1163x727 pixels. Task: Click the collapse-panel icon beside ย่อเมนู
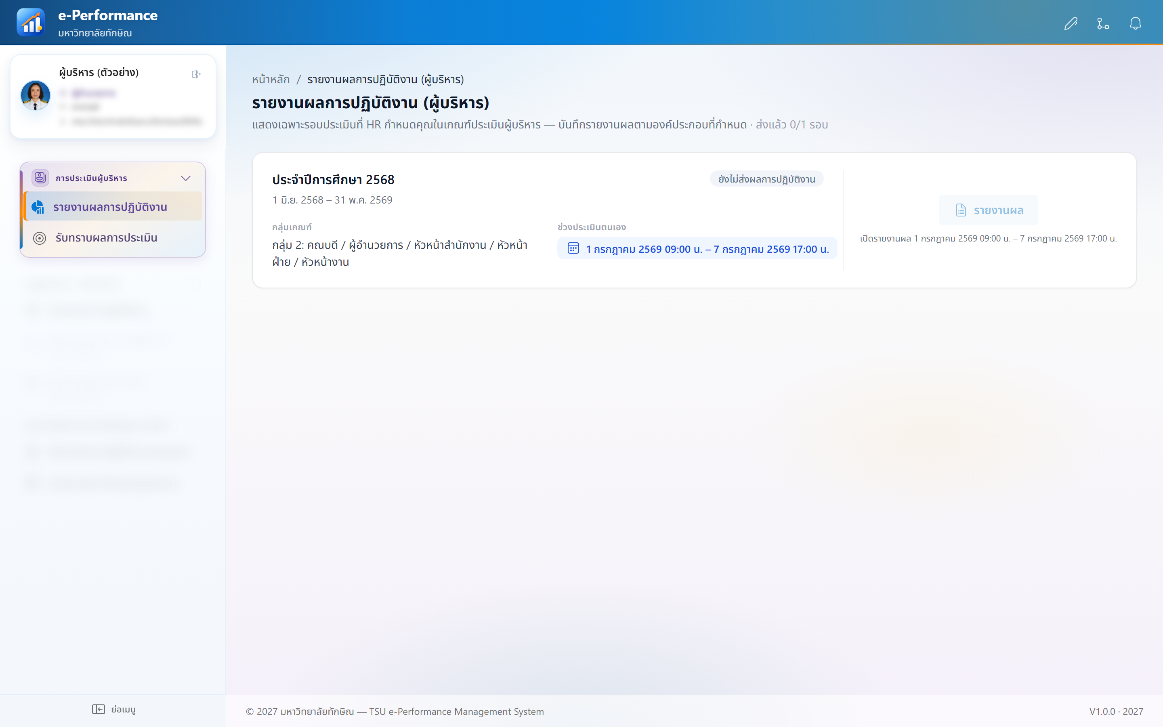click(98, 709)
